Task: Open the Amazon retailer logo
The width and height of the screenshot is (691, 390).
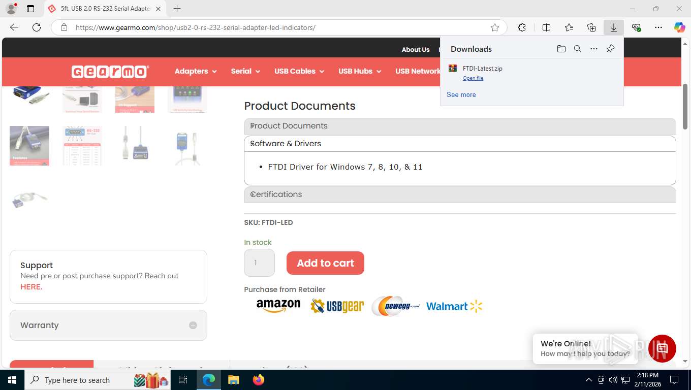Action: (278, 306)
